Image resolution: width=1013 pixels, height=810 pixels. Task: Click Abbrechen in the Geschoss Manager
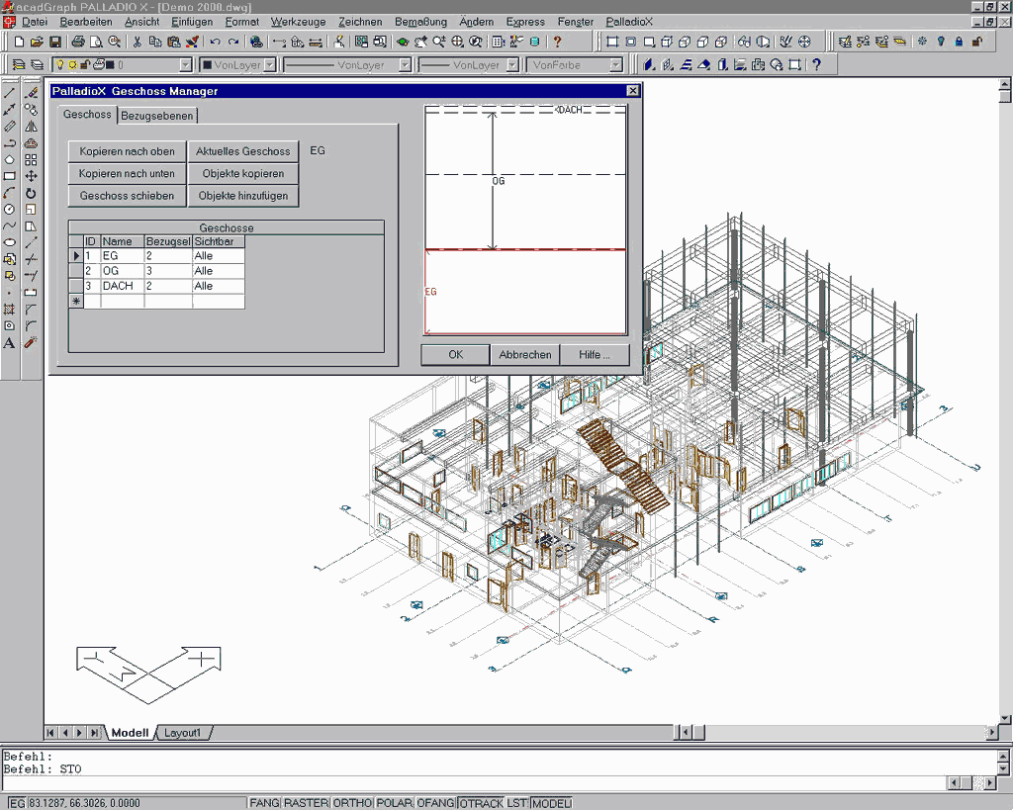(524, 355)
